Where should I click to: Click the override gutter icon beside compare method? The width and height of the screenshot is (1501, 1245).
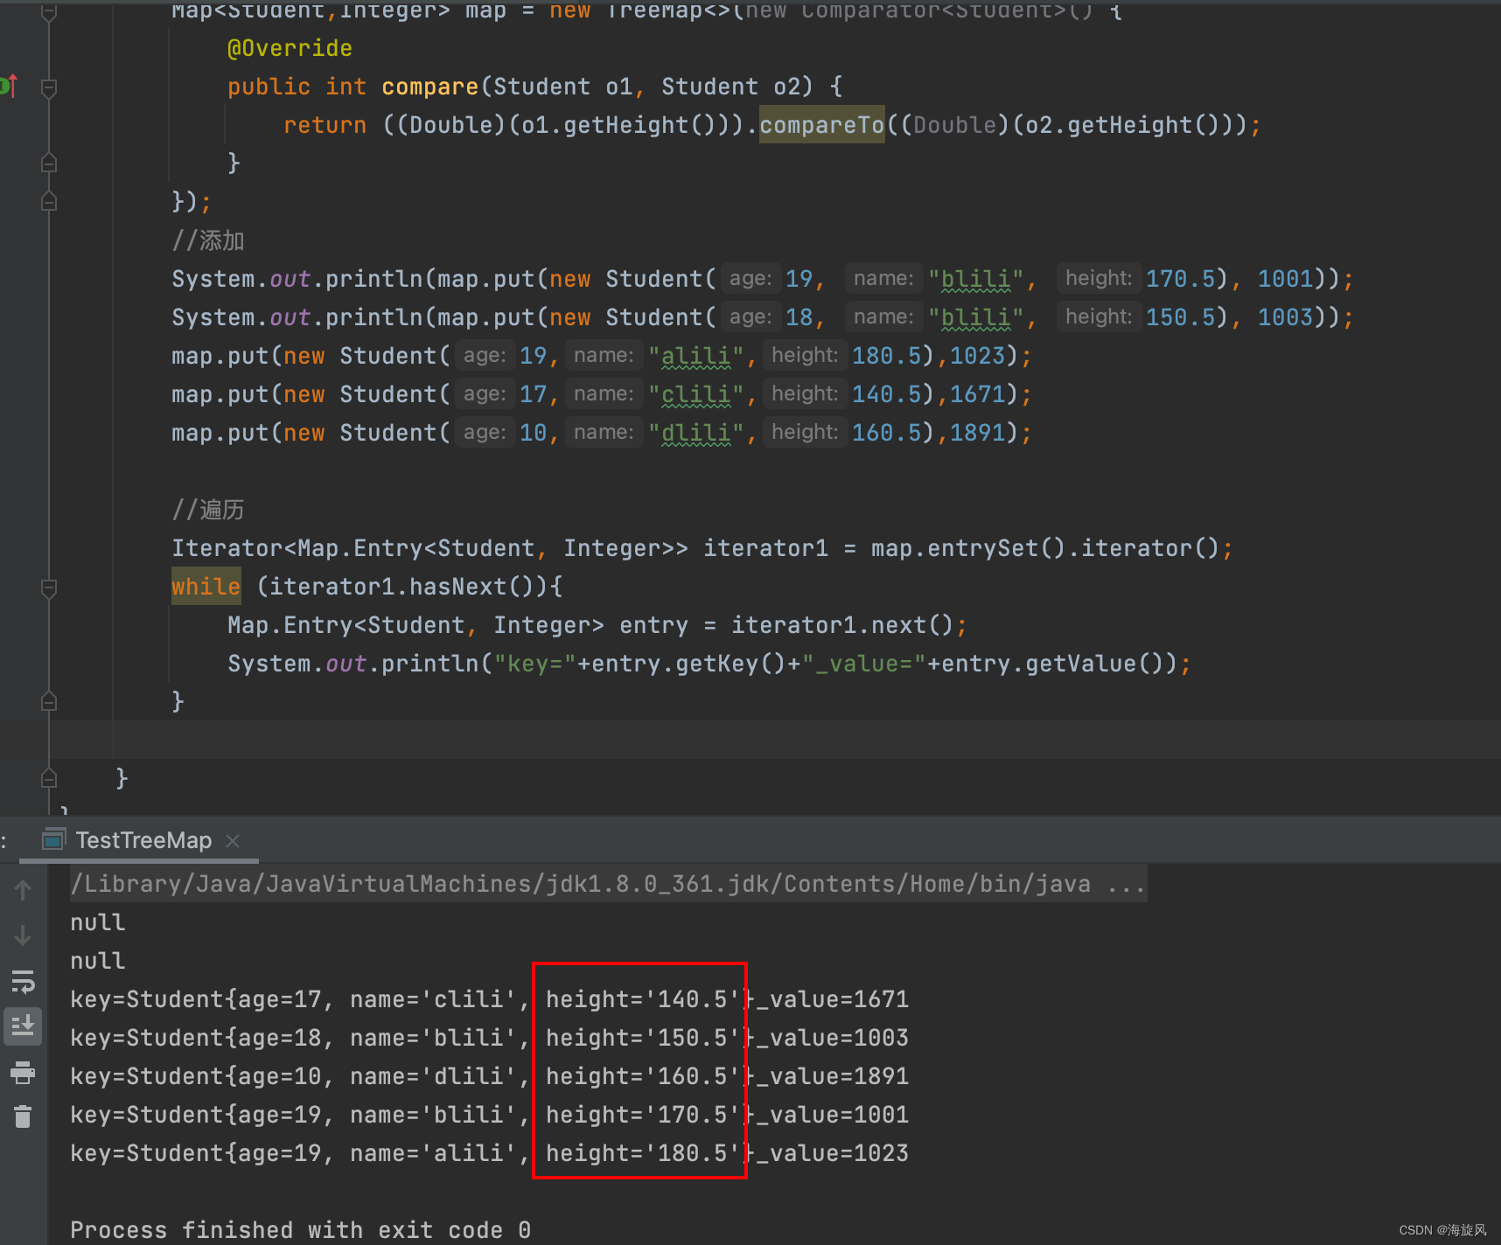(x=9, y=86)
